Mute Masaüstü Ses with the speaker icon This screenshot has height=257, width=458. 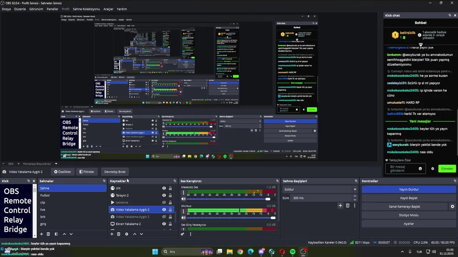pos(184,199)
